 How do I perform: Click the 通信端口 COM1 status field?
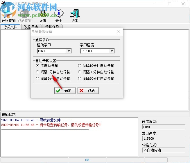click(x=164, y=127)
